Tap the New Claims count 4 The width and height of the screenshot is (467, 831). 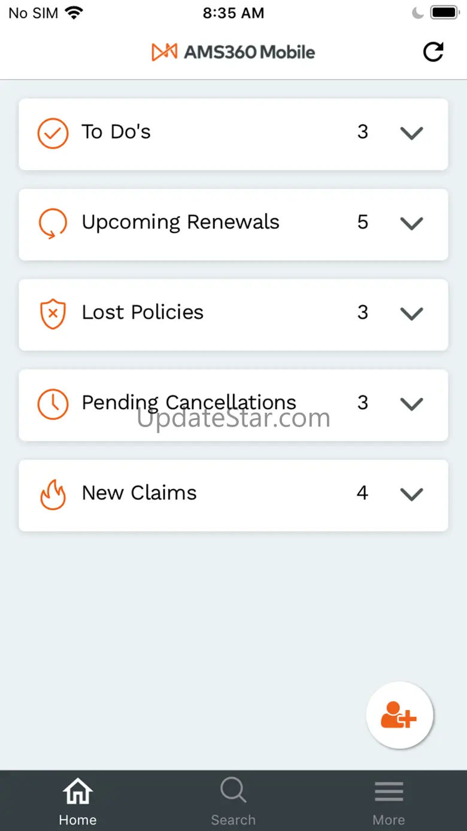362,493
